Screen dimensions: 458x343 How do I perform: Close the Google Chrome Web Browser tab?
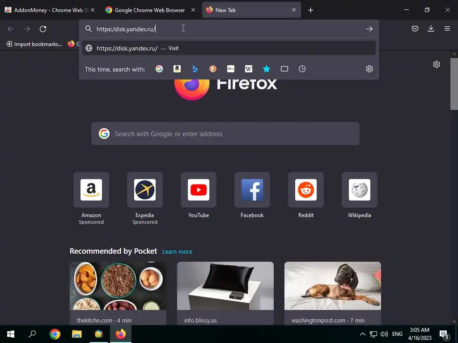pyautogui.click(x=193, y=10)
